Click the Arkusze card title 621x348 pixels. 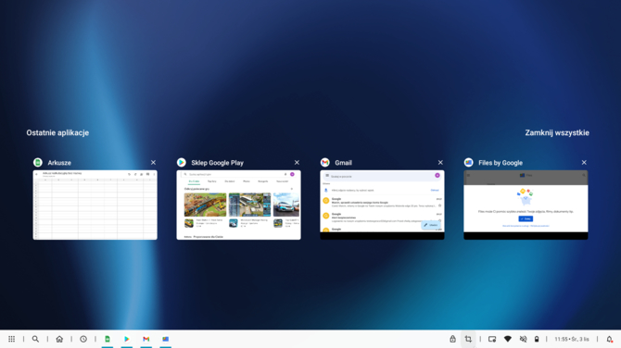tap(59, 163)
